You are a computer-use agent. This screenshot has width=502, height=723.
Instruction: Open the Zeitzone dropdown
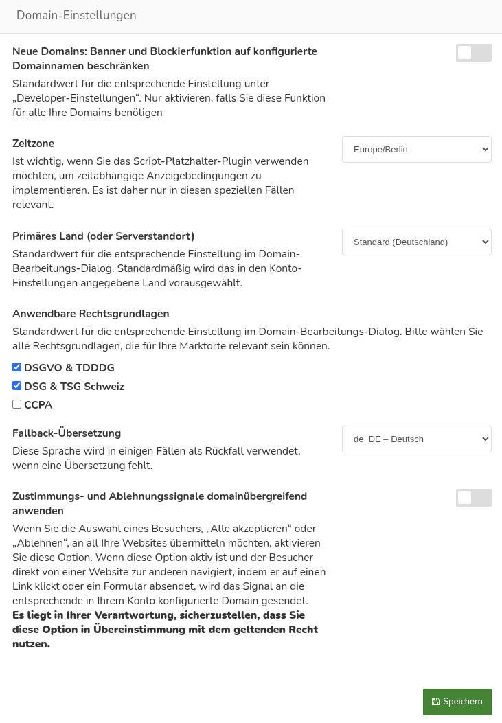(417, 149)
